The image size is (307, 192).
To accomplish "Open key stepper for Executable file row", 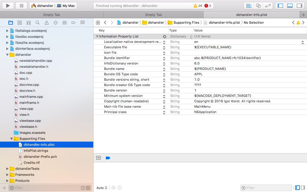I will pyautogui.click(x=164, y=48).
